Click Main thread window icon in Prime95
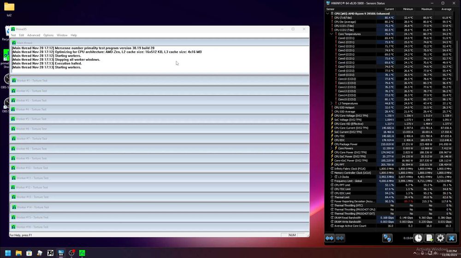The image size is (461, 258). pos(13,42)
